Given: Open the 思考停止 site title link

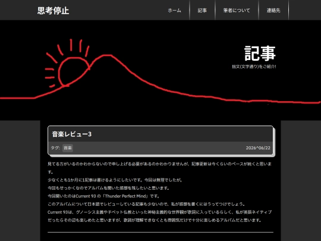Looking at the screenshot, I should click(x=53, y=11).
